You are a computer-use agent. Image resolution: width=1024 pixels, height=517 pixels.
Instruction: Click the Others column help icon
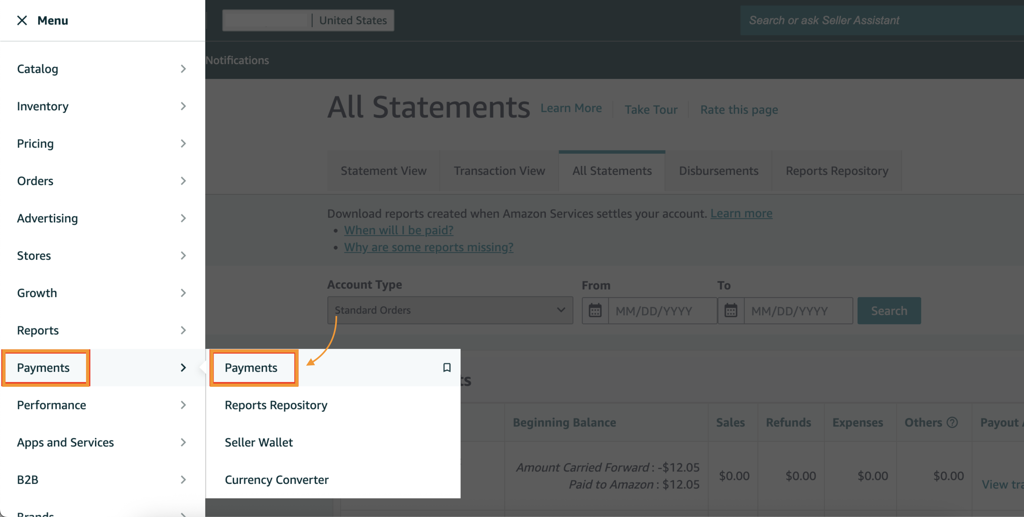952,422
